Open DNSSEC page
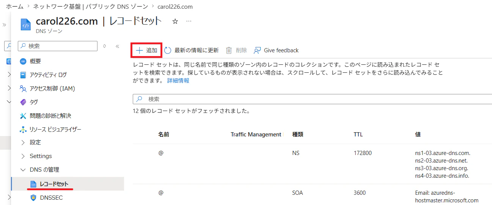The image size is (492, 205). (51, 198)
